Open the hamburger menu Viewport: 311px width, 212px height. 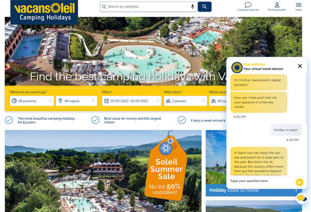click(299, 5)
